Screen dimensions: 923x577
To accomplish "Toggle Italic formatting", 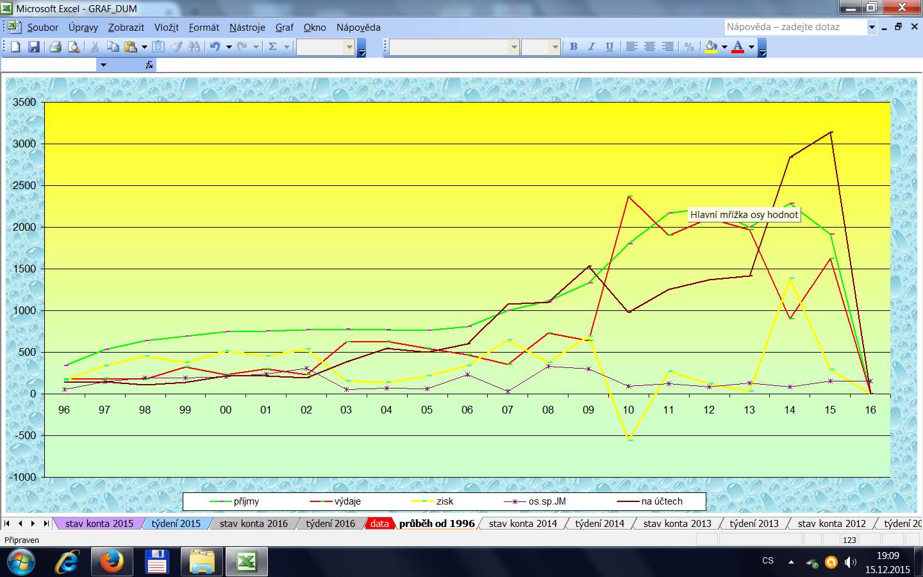I will 592,47.
